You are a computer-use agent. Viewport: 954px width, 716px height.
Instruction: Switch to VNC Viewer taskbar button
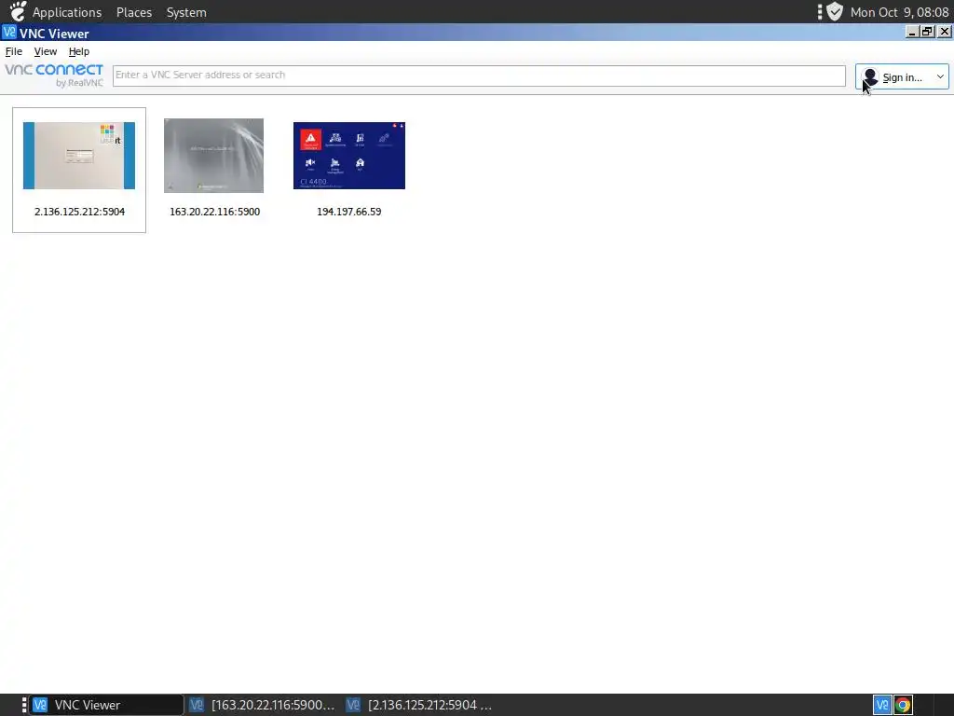point(107,705)
